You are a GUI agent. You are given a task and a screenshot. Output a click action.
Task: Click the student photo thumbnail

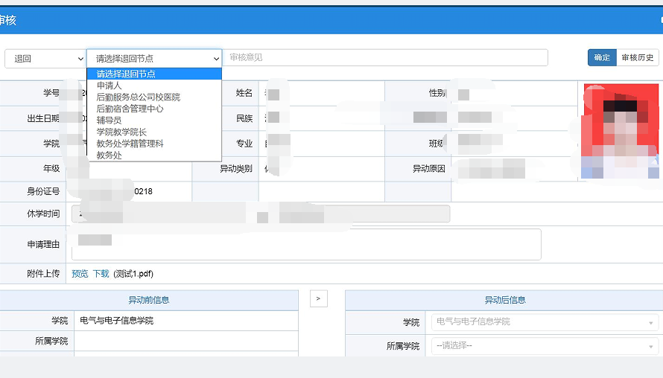click(621, 132)
